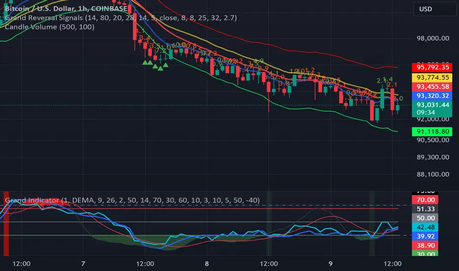This screenshot has height=271, width=459.
Task: Click the current price label 93,031.44
Action: pos(432,105)
